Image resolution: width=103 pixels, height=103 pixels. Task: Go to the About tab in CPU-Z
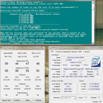tap(87, 52)
